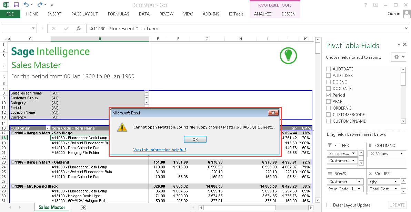Check the CUSTOMERNAME field checkbox
The height and width of the screenshot is (212, 411).
pyautogui.click(x=329, y=121)
